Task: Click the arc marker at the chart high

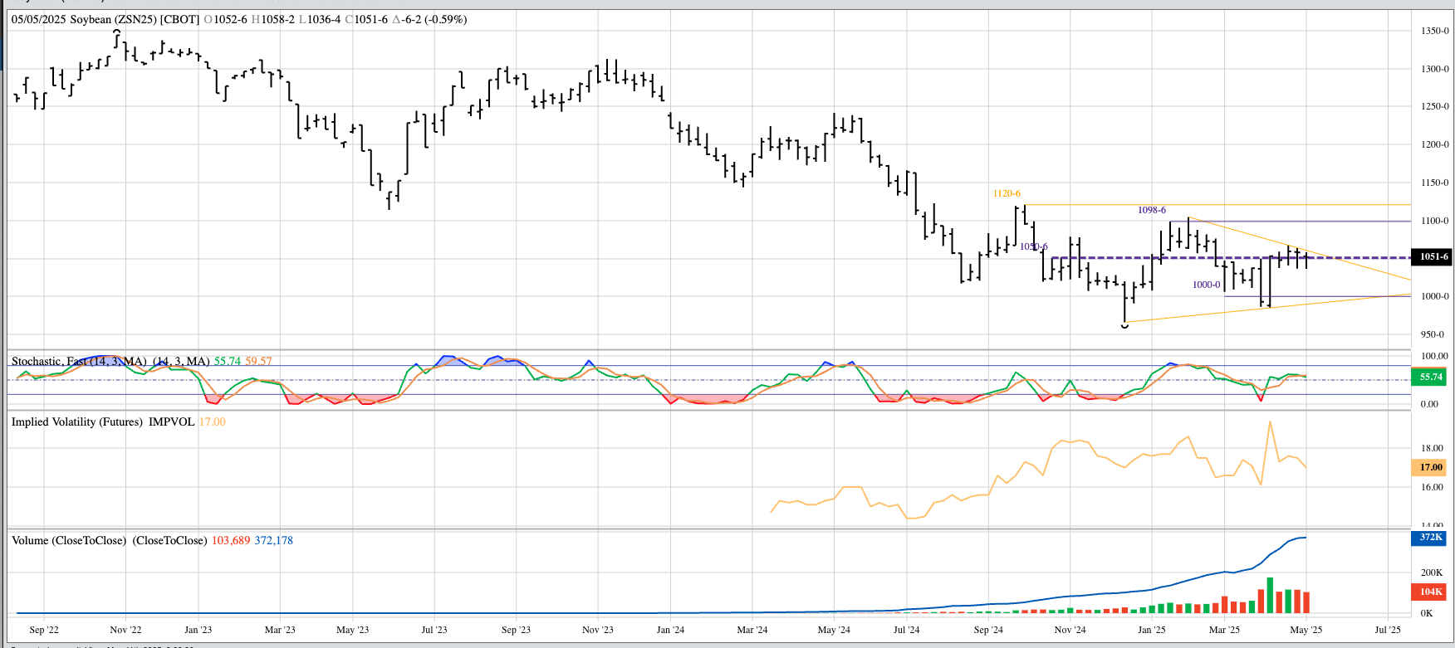Action: click(117, 32)
